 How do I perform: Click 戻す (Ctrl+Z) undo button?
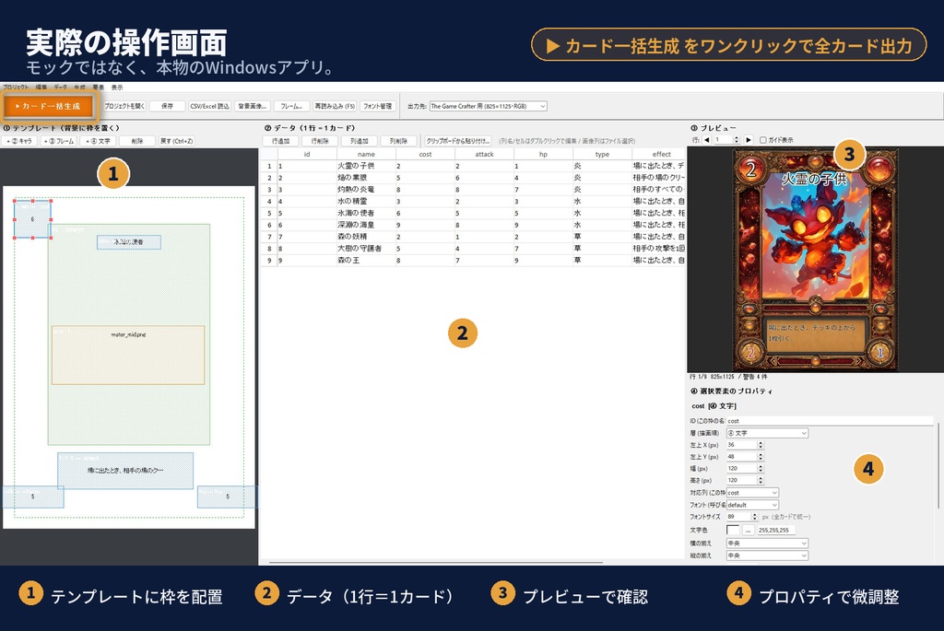176,141
